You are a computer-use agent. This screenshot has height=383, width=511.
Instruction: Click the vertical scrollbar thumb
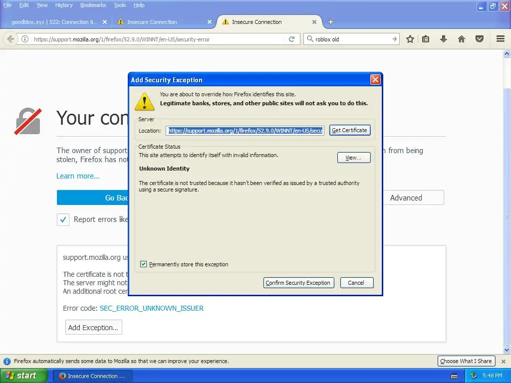pos(507,216)
